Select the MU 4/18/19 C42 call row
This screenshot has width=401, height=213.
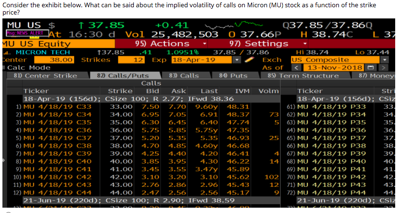coord(143,177)
